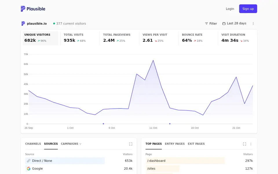Click the 127k visitors value
Screen dimensions: 278x174
click(x=249, y=168)
